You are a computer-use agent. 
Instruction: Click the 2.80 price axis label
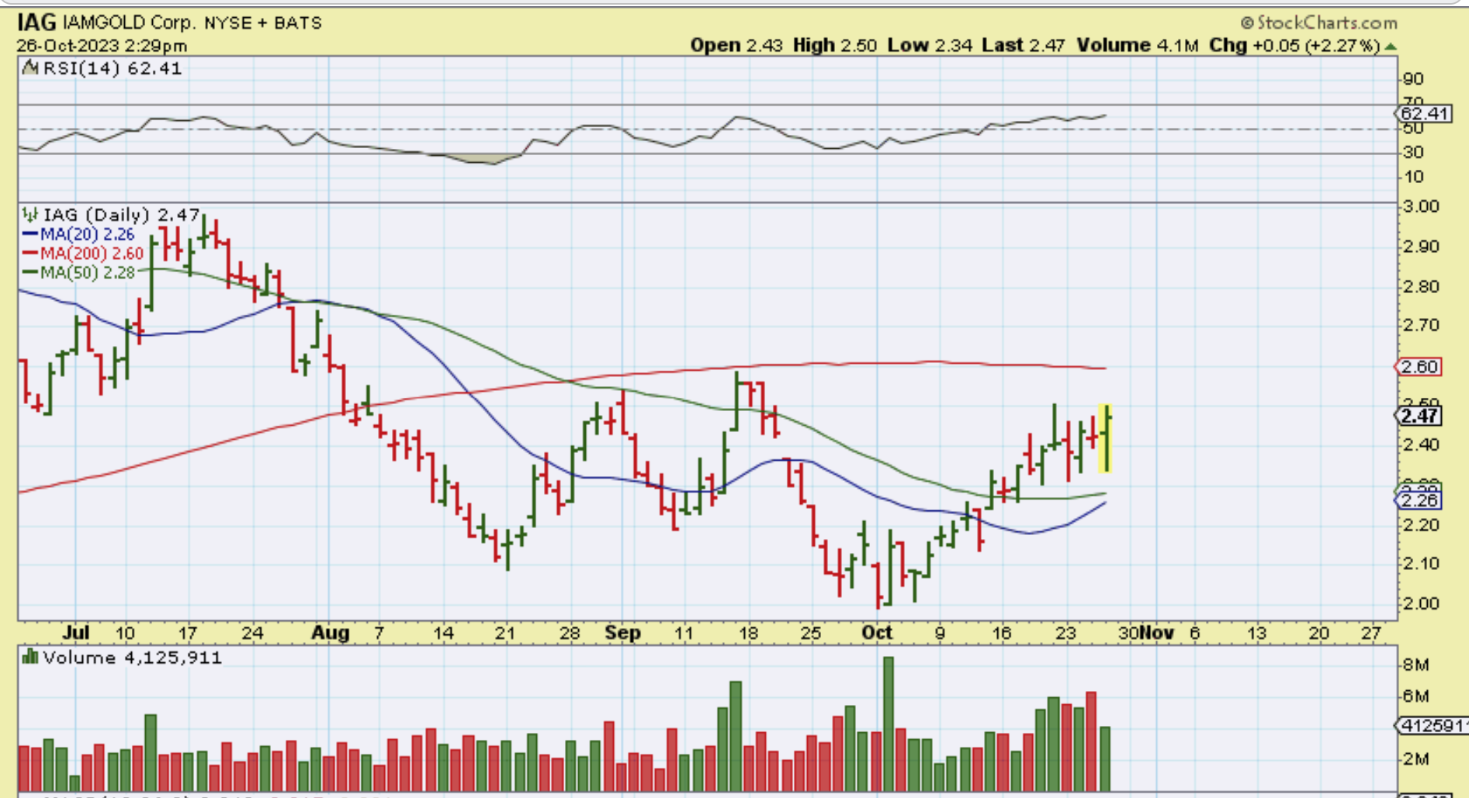click(x=1421, y=287)
